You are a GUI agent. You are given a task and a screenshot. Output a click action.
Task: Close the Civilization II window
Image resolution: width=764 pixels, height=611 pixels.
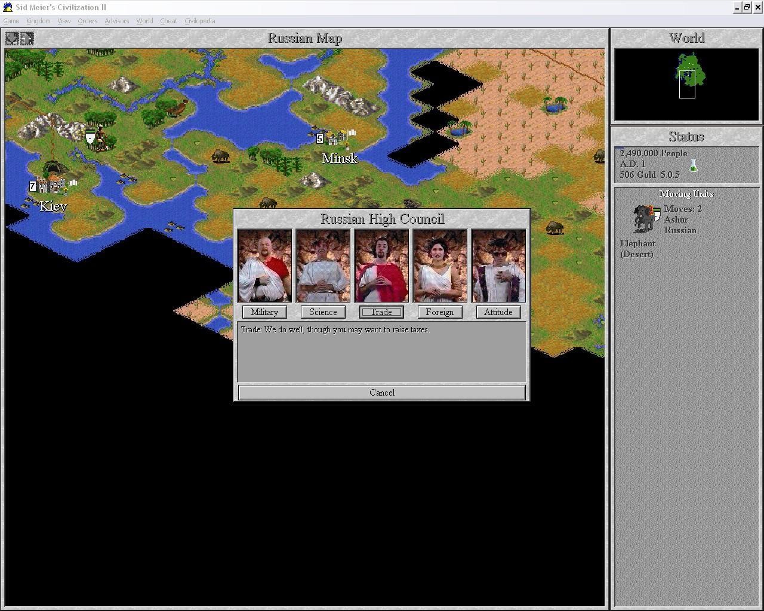pyautogui.click(x=758, y=7)
